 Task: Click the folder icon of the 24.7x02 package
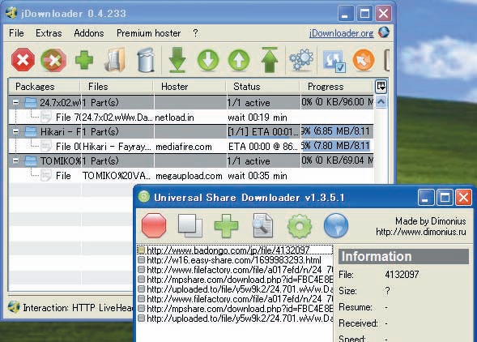click(31, 103)
